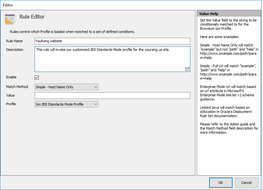Click the "Match Method" label
This screenshot has height=190, width=263.
point(17,87)
